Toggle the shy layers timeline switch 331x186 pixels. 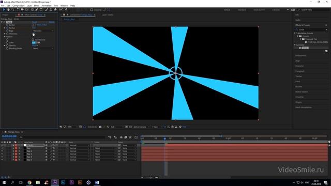tap(121, 137)
